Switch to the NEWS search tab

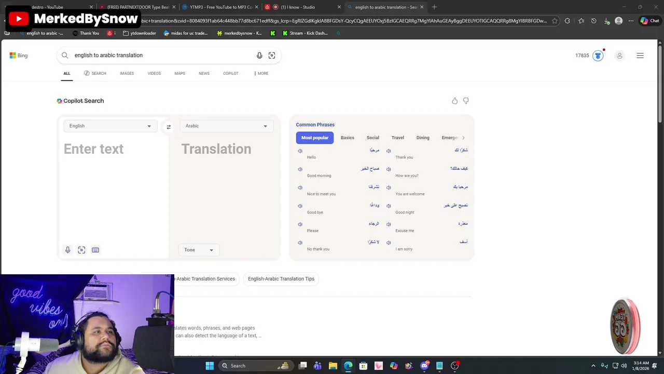point(204,74)
